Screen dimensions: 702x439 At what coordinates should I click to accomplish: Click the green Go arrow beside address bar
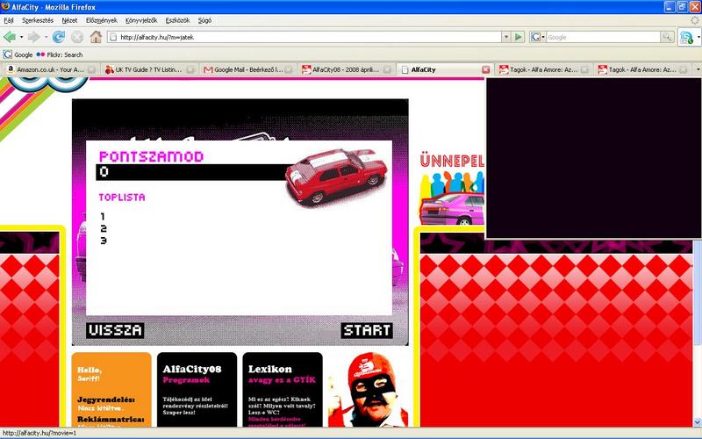pos(519,37)
